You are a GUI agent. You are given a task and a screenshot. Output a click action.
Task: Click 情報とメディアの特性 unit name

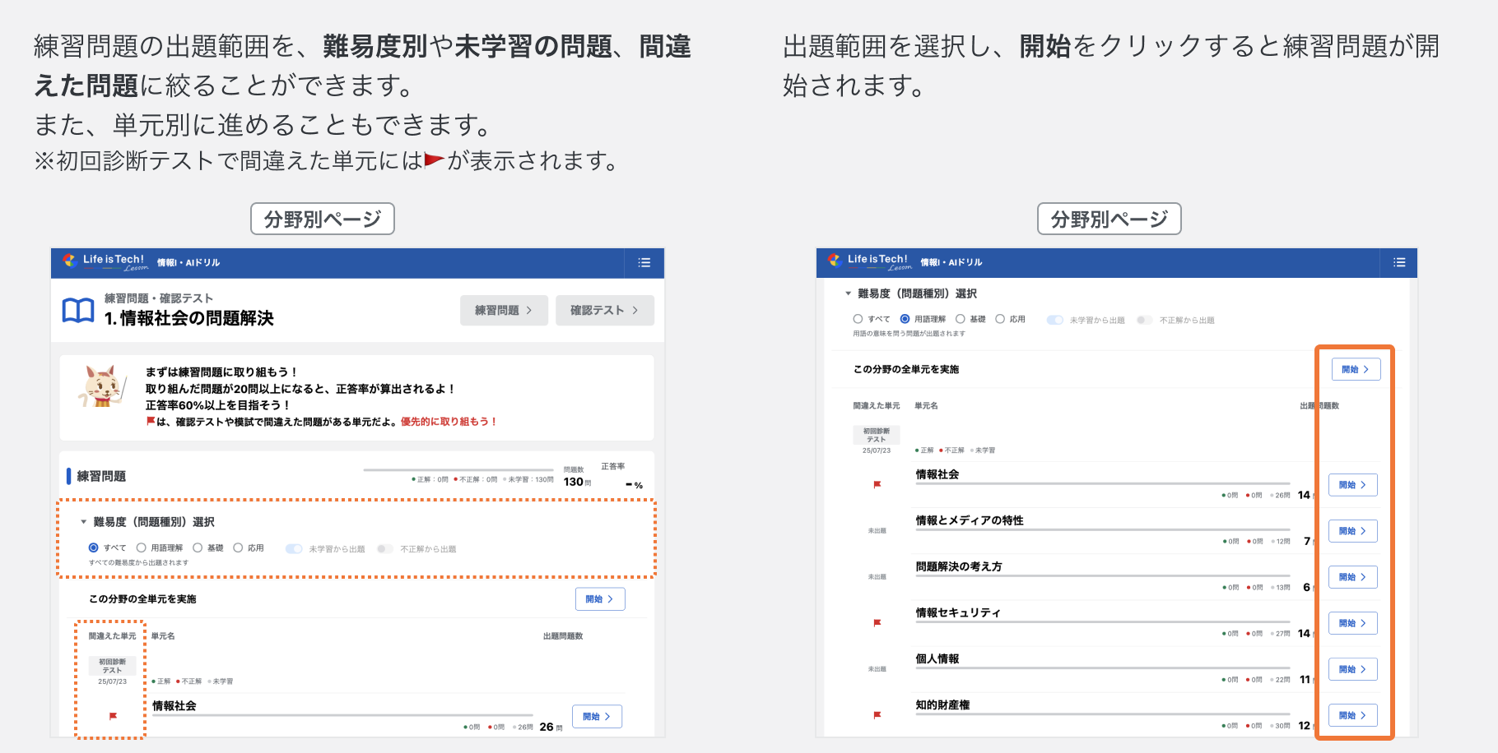(x=970, y=520)
